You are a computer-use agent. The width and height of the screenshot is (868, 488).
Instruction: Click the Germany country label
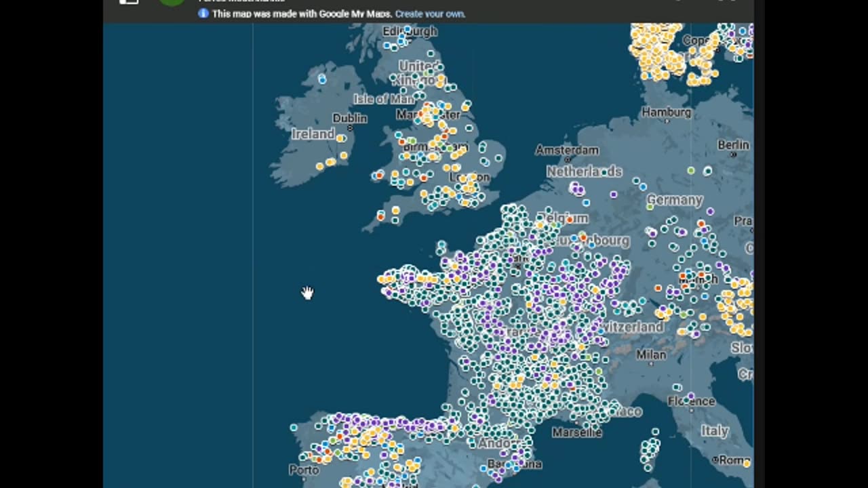tap(675, 200)
